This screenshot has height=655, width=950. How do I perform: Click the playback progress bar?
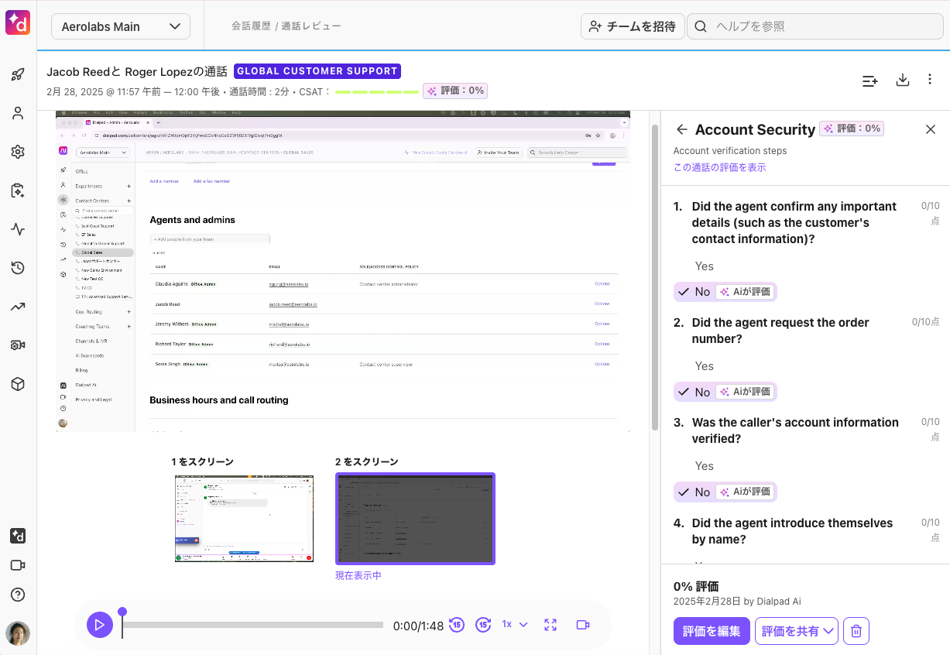click(253, 625)
